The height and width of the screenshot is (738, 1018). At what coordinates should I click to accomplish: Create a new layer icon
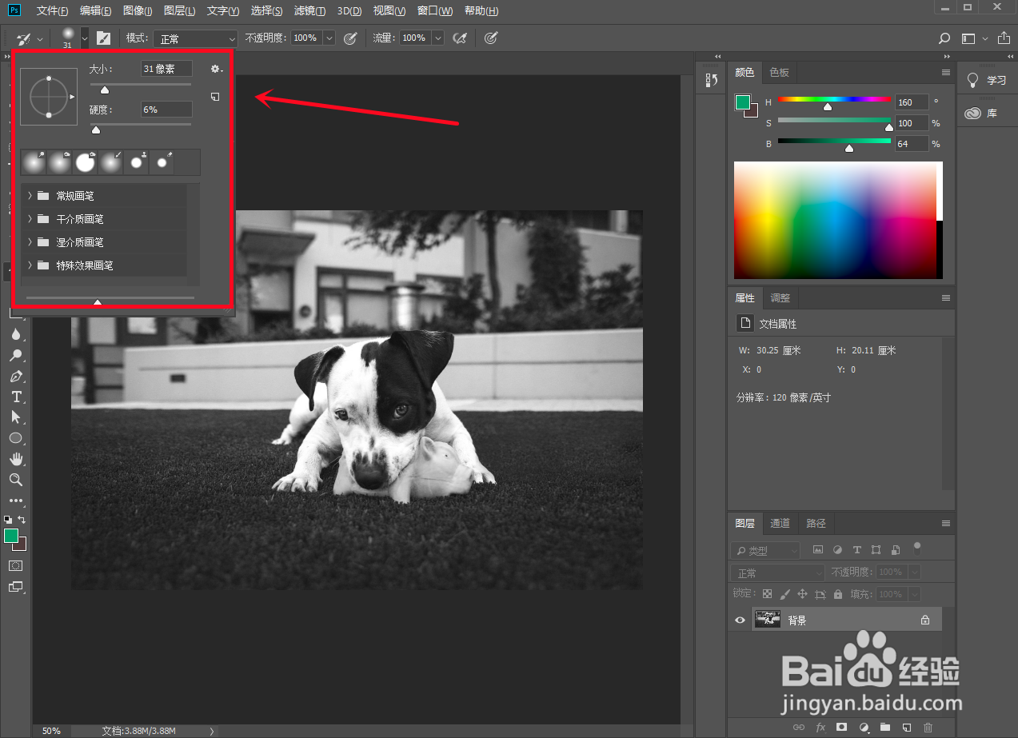(907, 728)
